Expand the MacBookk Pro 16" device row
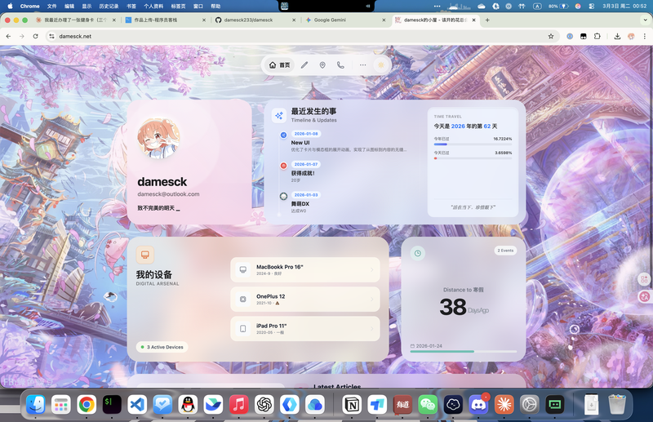This screenshot has width=653, height=422. point(305,269)
